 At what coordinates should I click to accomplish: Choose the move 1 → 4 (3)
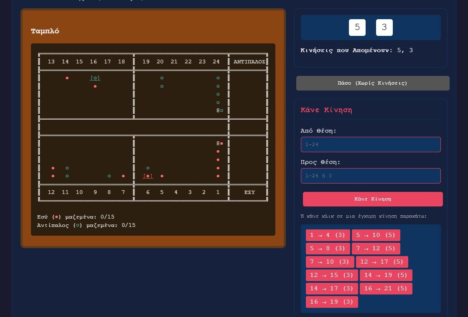click(328, 235)
